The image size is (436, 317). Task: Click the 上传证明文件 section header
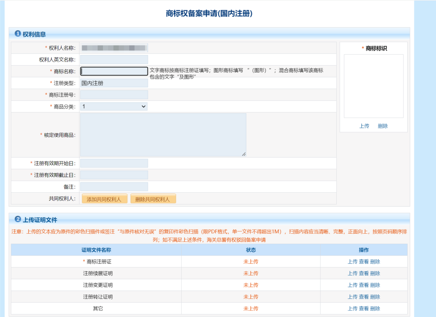40,220
